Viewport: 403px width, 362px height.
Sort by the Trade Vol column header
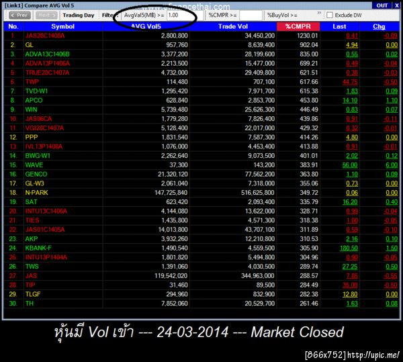233,26
